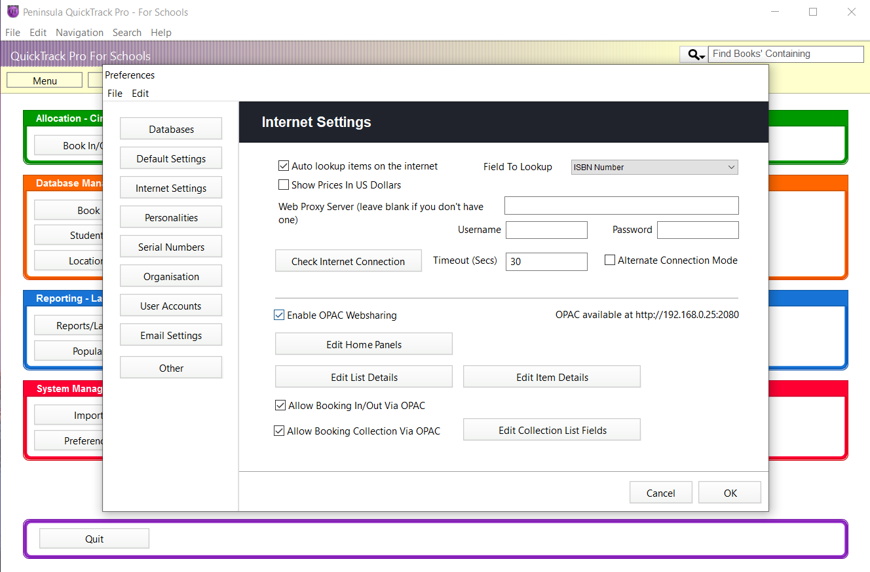Image resolution: width=870 pixels, height=572 pixels.
Task: Click the Web Proxy Server input field
Action: pos(622,206)
